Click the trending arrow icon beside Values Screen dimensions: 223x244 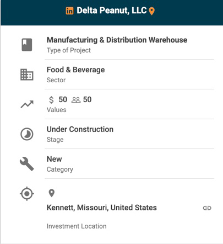(x=27, y=104)
